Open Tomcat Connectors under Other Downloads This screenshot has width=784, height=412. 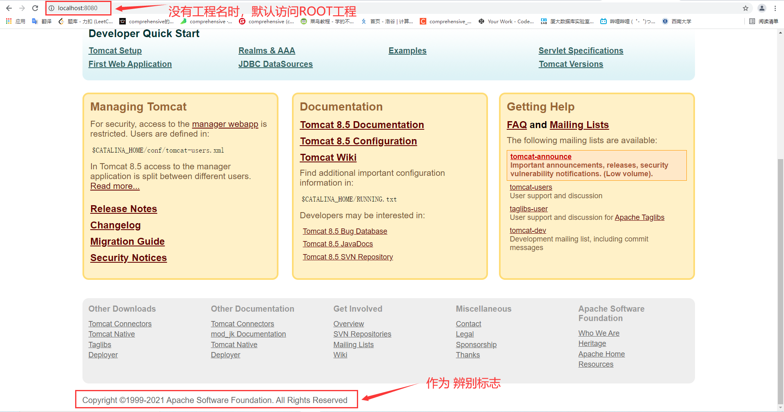[x=120, y=324]
